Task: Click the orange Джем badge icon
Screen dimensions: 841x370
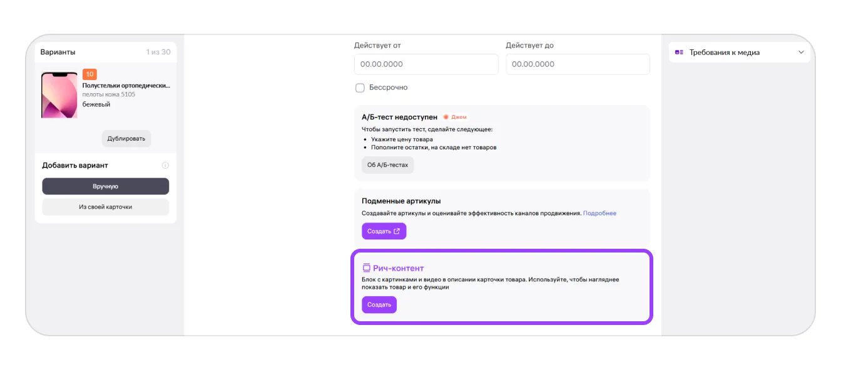Action: point(446,117)
